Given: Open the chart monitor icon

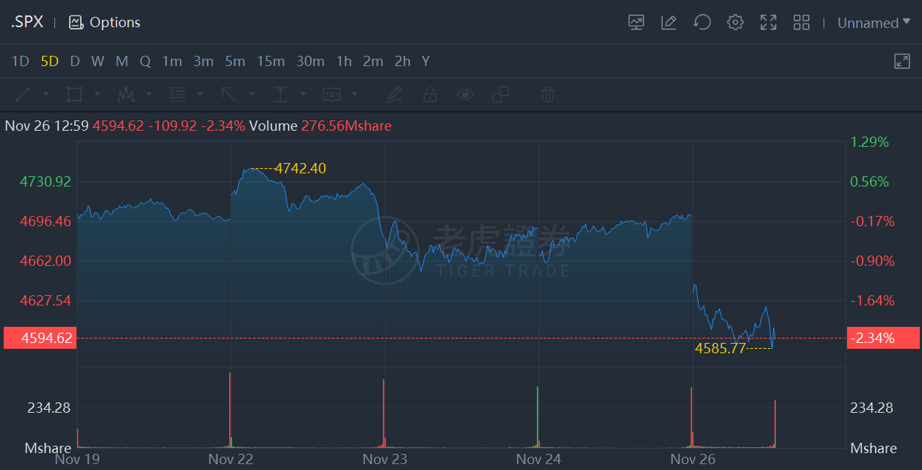Looking at the screenshot, I should pyautogui.click(x=636, y=22).
